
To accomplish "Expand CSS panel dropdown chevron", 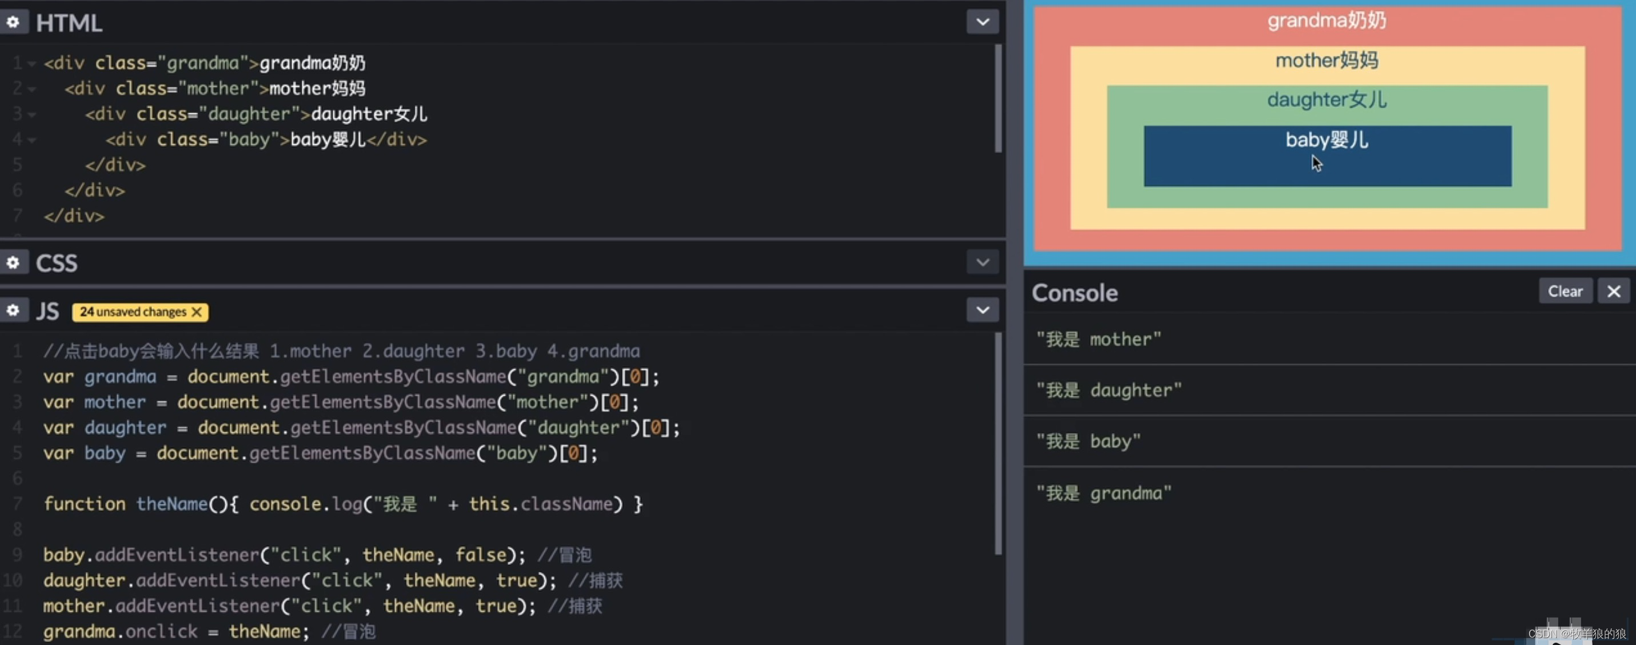I will (x=983, y=262).
